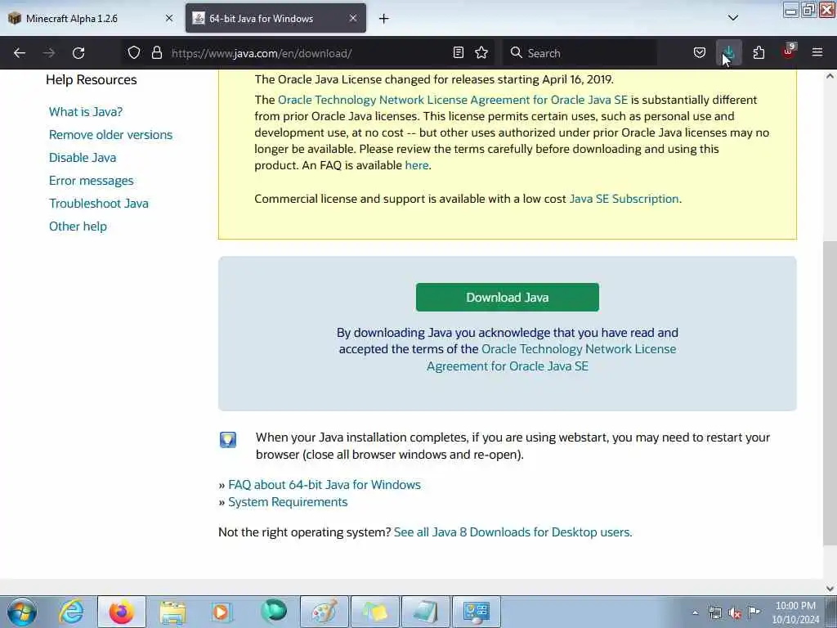
Task: See all Java 8 Downloads link
Action: (x=513, y=532)
